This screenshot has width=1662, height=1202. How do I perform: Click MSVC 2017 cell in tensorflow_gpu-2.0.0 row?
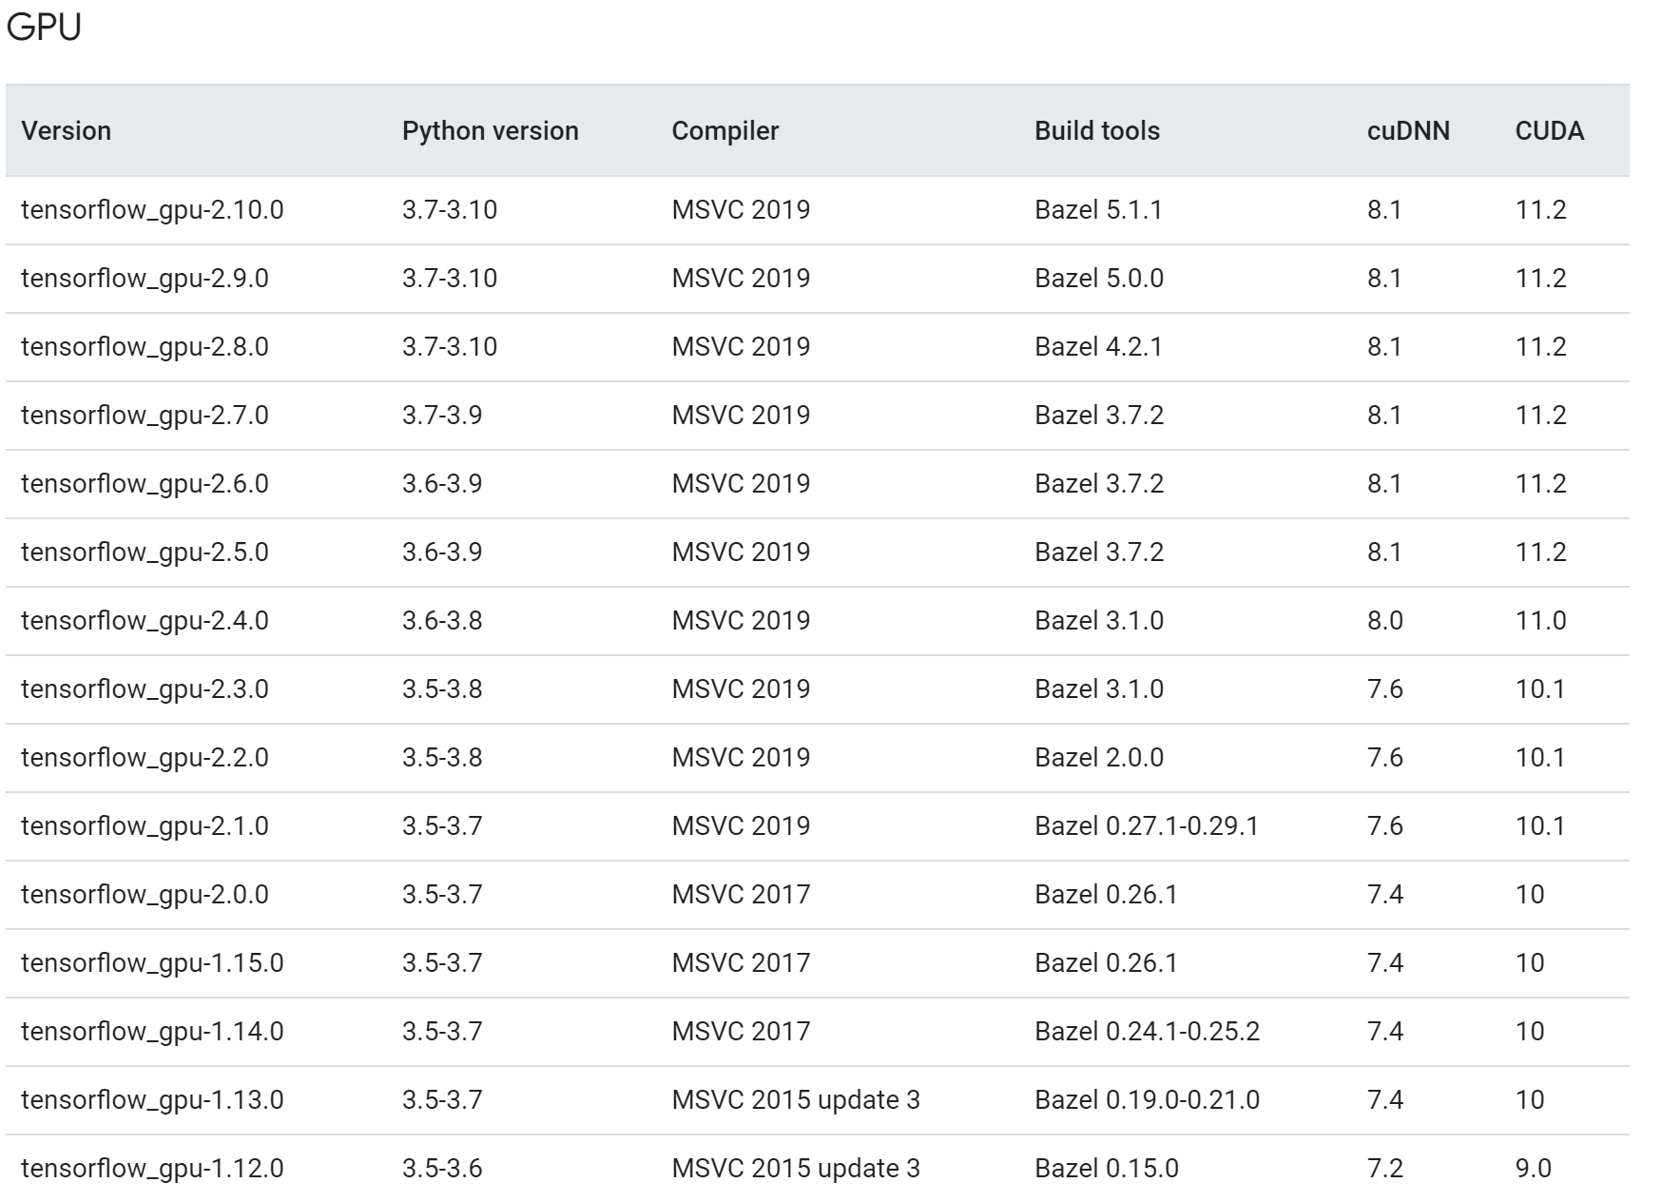741,895
